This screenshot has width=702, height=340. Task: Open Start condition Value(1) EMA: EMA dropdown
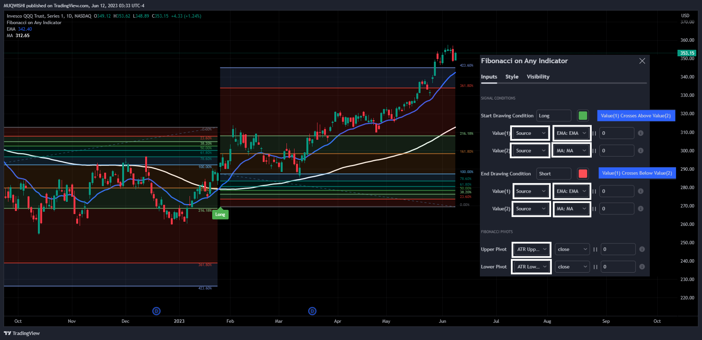point(571,133)
